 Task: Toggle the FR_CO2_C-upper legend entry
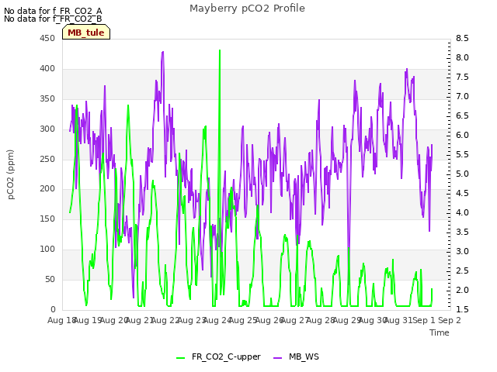218,356
